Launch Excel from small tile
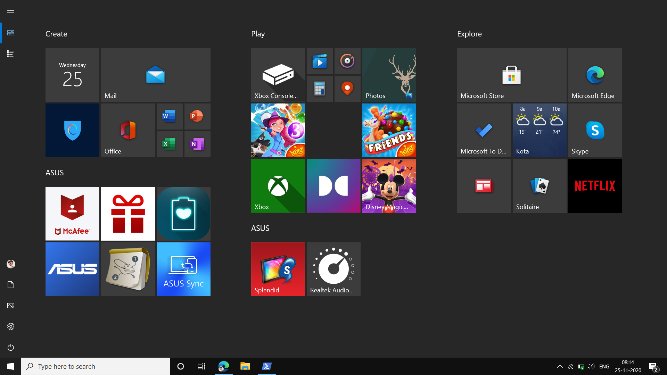This screenshot has width=667, height=375. click(x=170, y=144)
